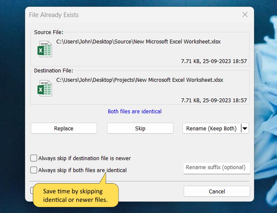The width and height of the screenshot is (277, 213).
Task: Click the source file size and date
Action: 214,61
